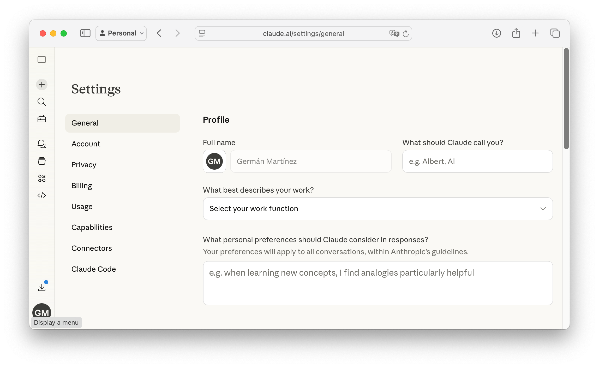Image resolution: width=599 pixels, height=368 pixels.
Task: Open the artifacts icon in the sidebar
Action: tap(42, 178)
